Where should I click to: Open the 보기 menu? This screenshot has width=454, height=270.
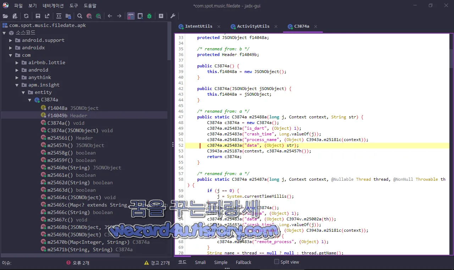pos(33,6)
